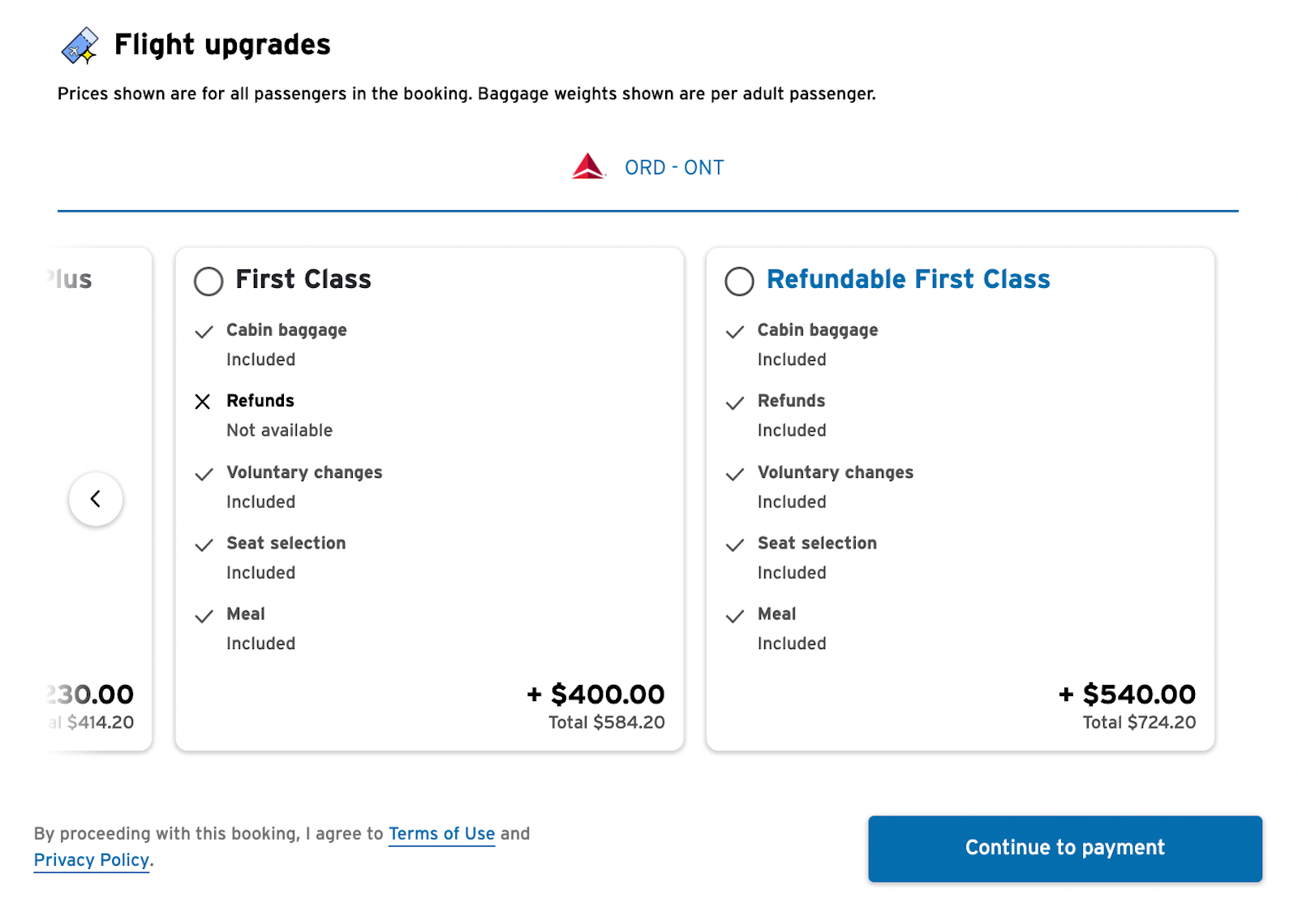Select the Refundable First Class radio button
The height and width of the screenshot is (912, 1298).
739,282
